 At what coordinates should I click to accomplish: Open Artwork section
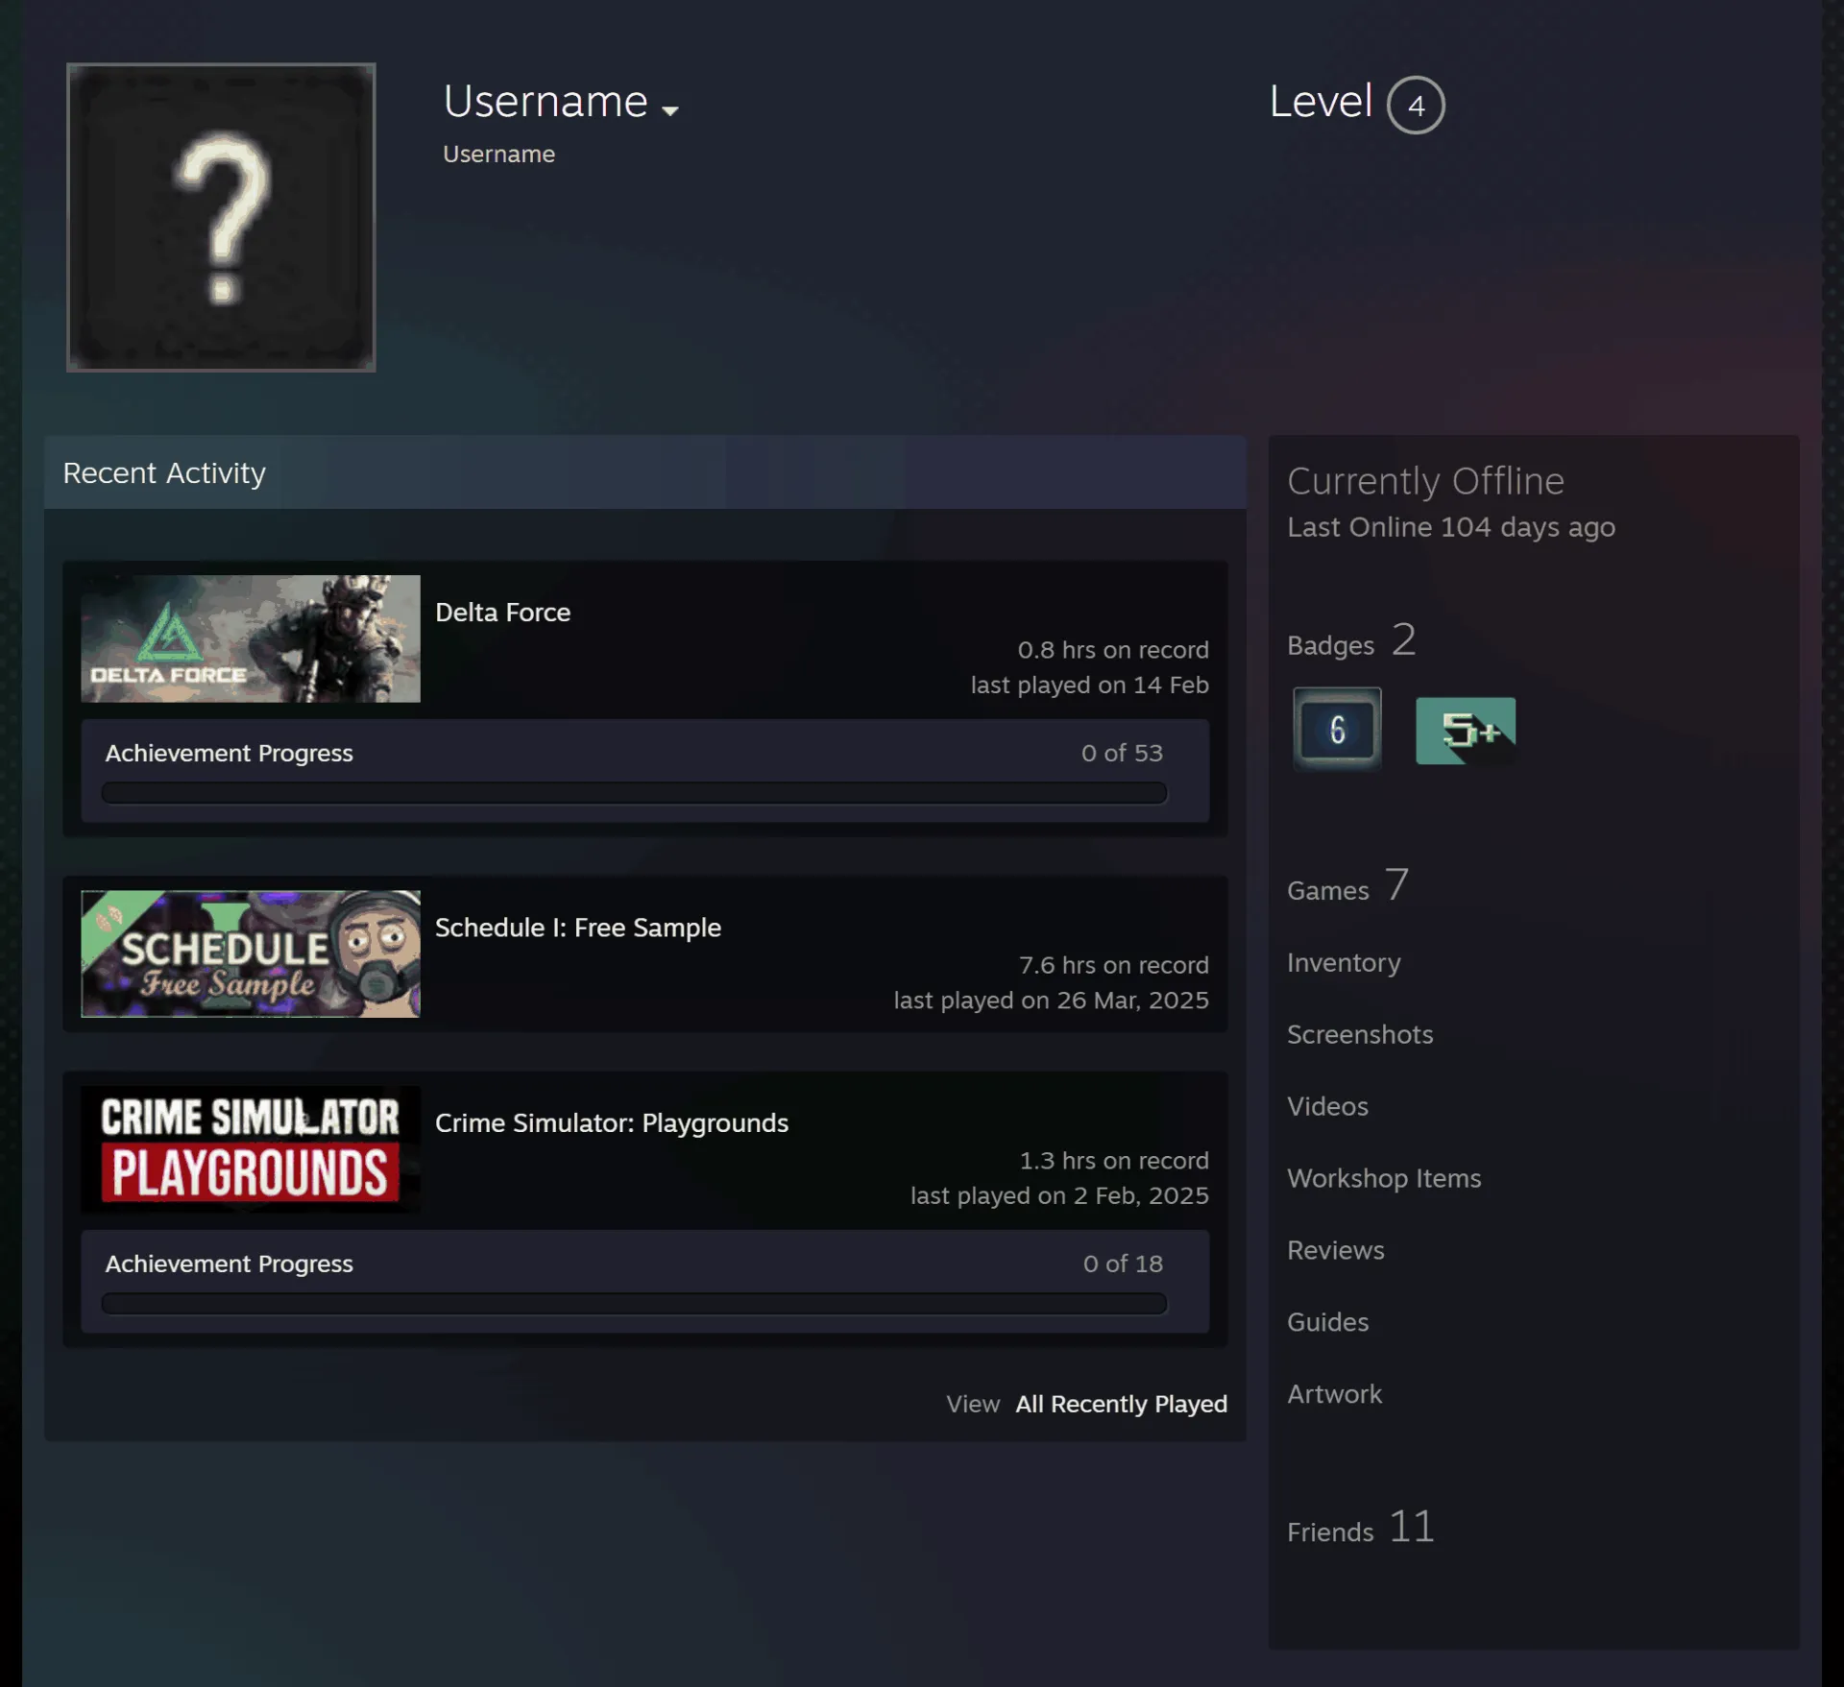[x=1334, y=1394]
